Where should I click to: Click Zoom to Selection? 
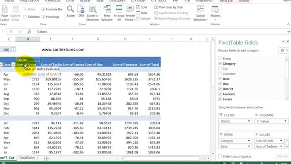tap(92, 13)
